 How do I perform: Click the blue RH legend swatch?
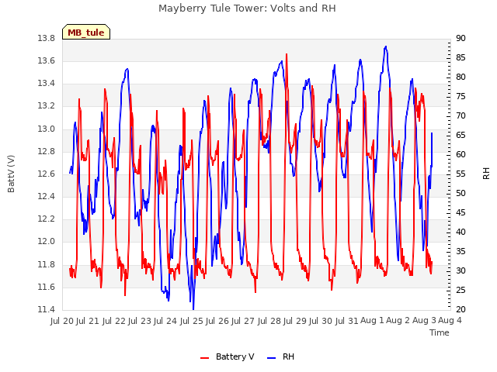pyautogui.click(x=272, y=358)
